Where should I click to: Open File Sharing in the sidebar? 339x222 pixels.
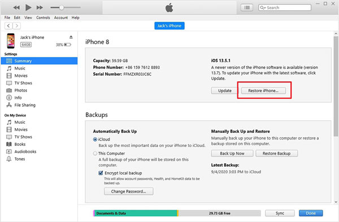(x=25, y=105)
